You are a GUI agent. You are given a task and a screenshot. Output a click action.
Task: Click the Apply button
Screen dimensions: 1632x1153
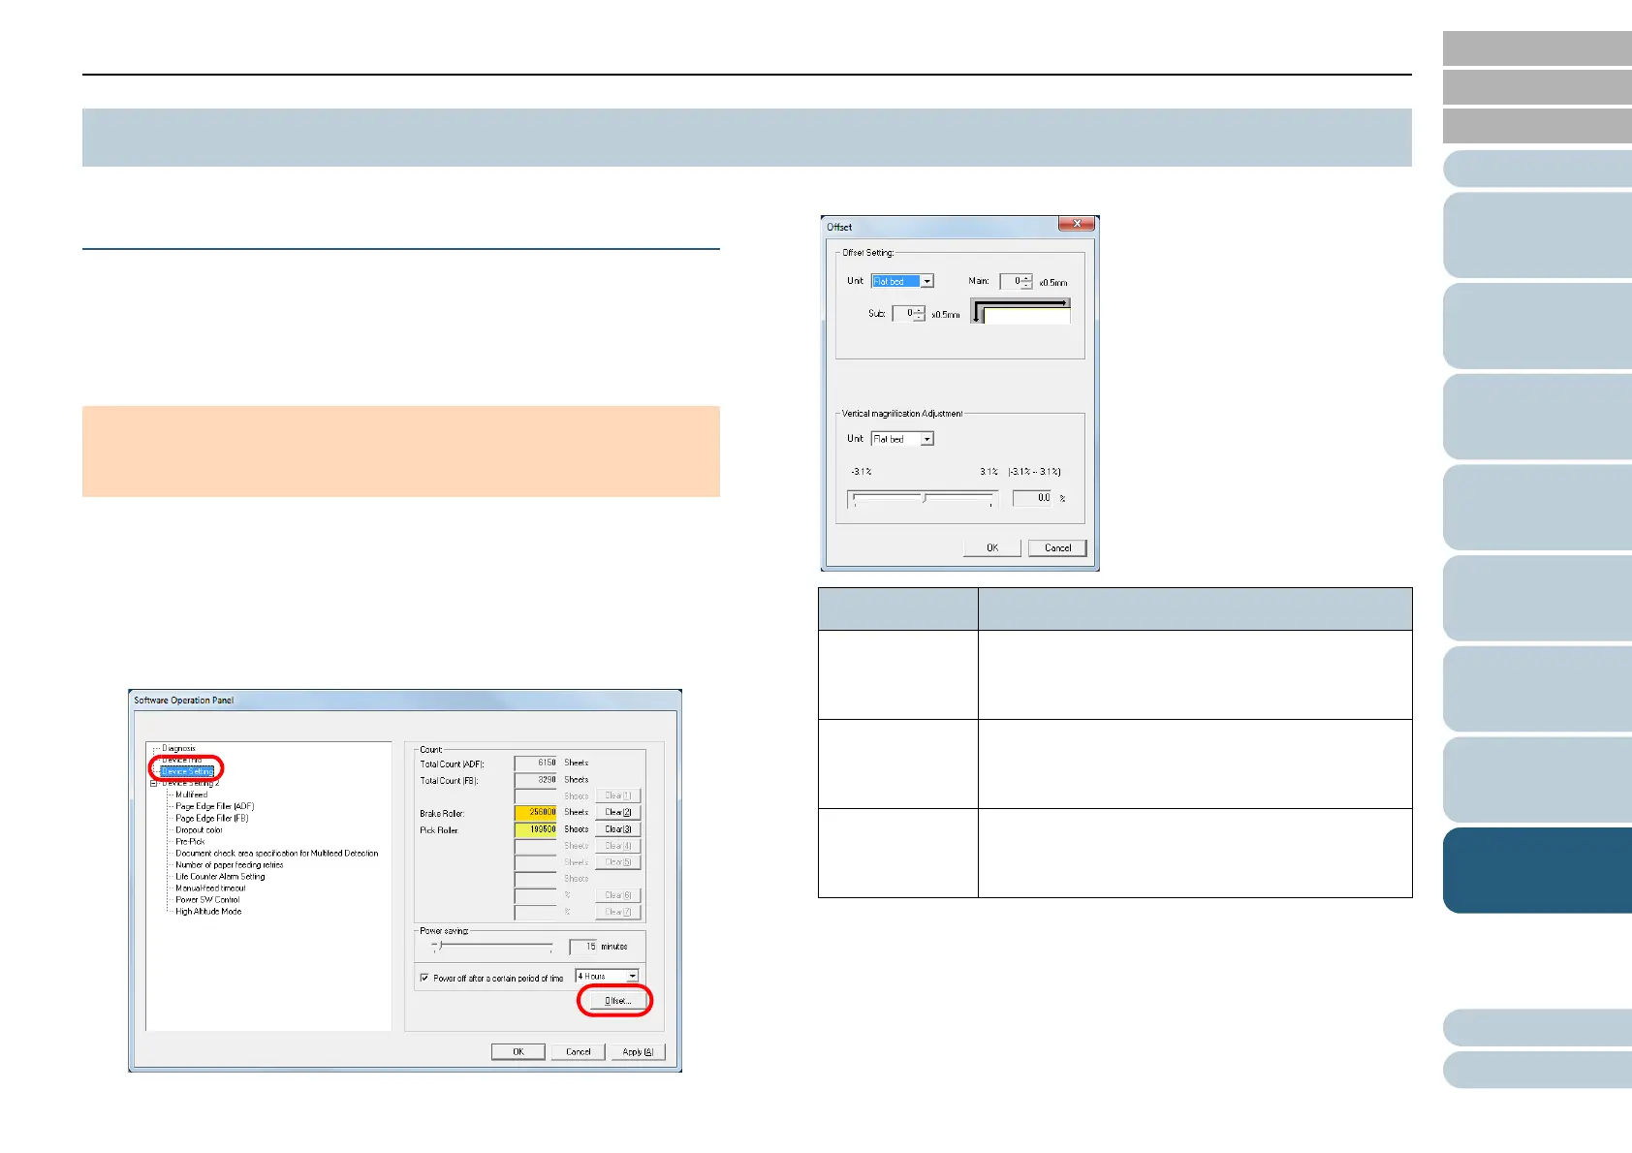(638, 1051)
